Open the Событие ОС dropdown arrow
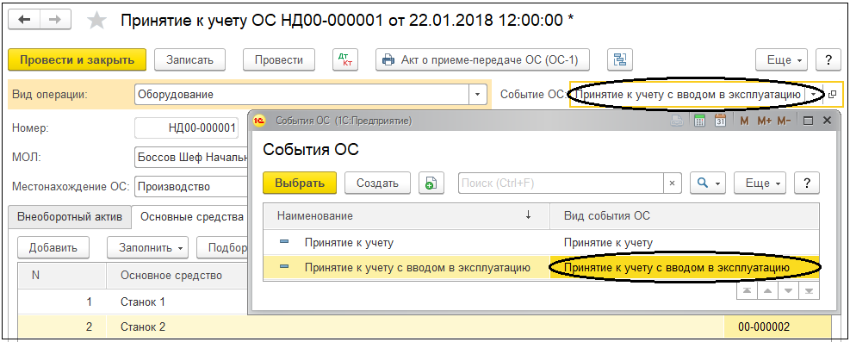 [814, 94]
